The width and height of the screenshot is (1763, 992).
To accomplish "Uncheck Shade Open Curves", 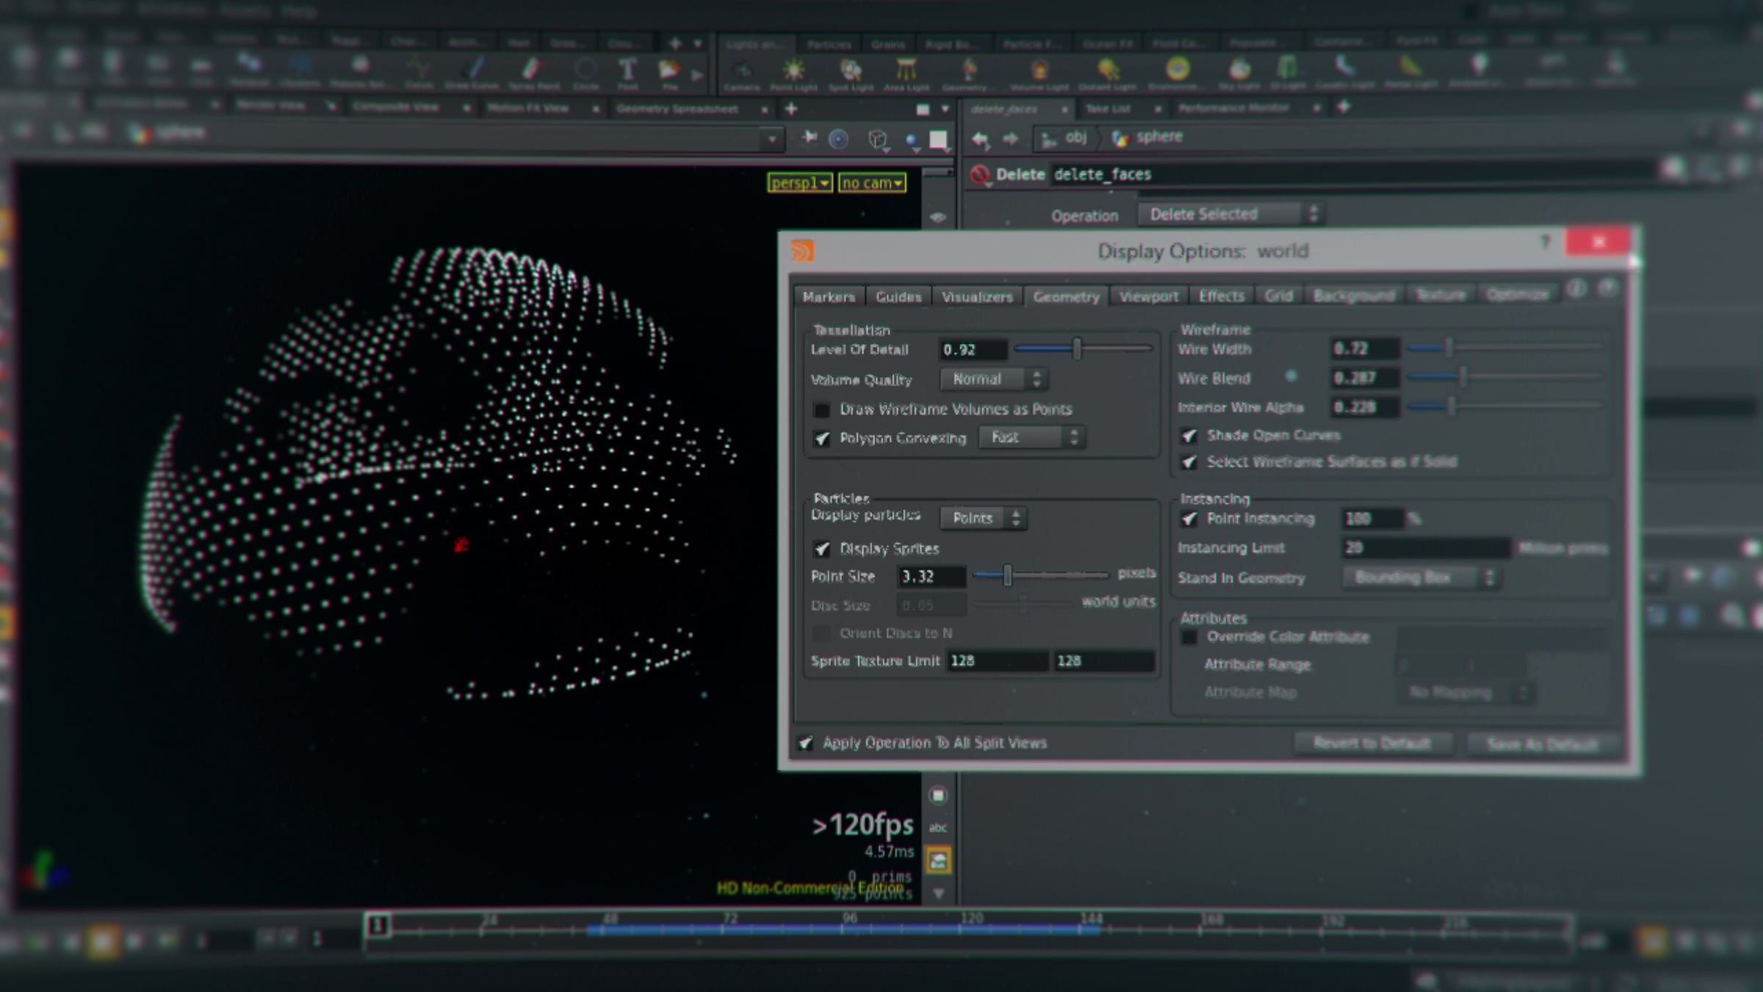I will 1189,436.
